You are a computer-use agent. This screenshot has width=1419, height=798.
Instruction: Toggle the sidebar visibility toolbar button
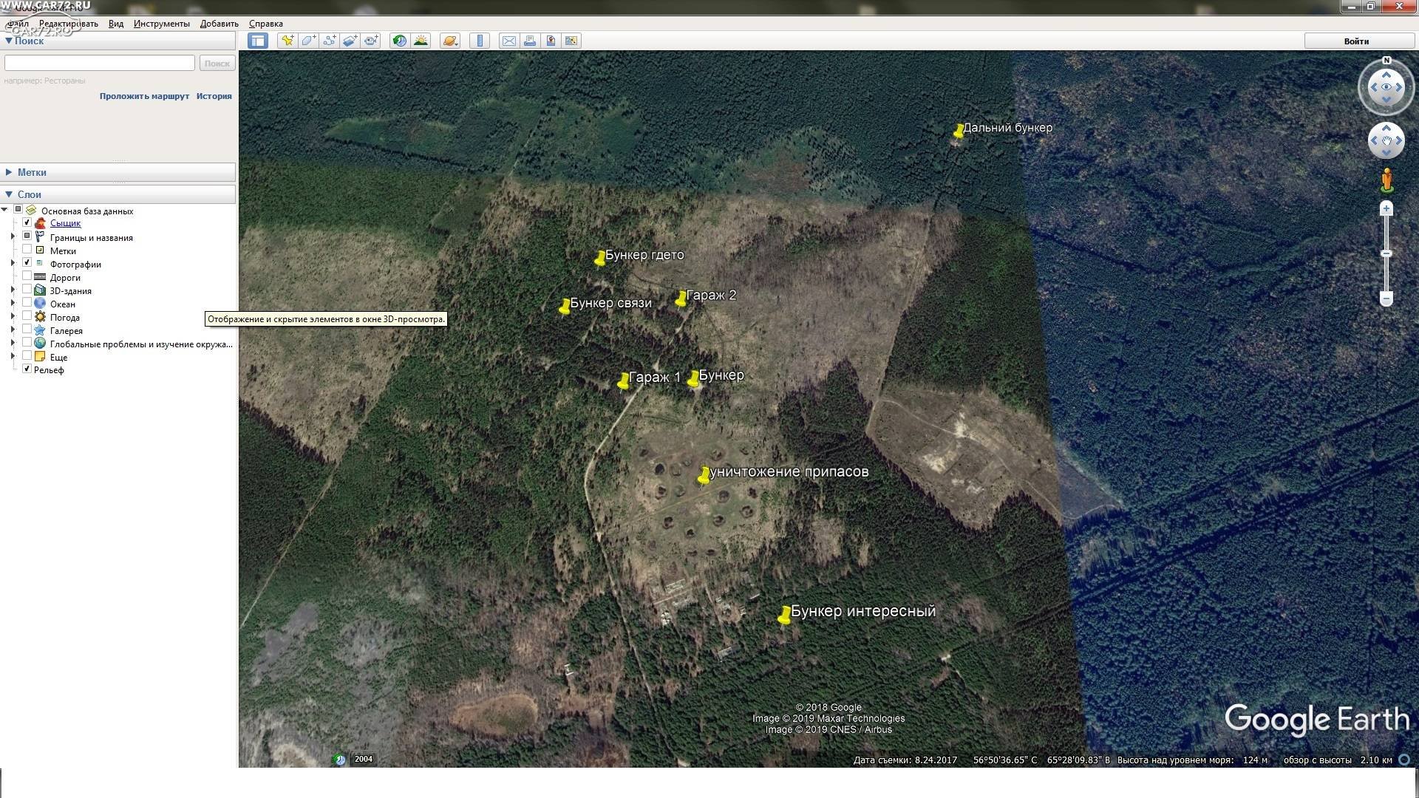click(258, 41)
